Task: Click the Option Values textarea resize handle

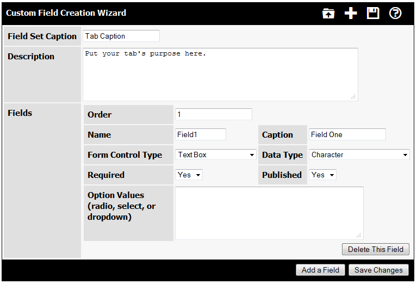Action: click(x=358, y=235)
